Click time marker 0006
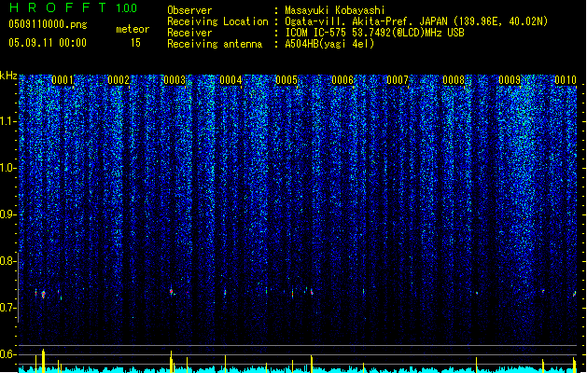Screen dimensions: 587x373 click(x=342, y=80)
